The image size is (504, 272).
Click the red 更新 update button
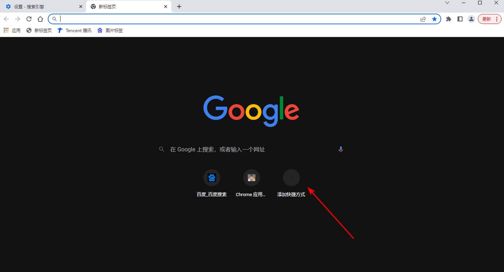[490, 19]
